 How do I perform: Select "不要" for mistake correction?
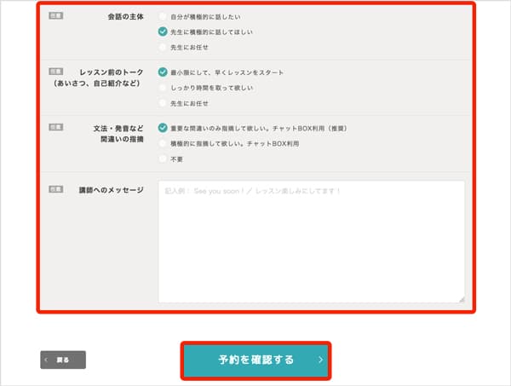tap(163, 158)
